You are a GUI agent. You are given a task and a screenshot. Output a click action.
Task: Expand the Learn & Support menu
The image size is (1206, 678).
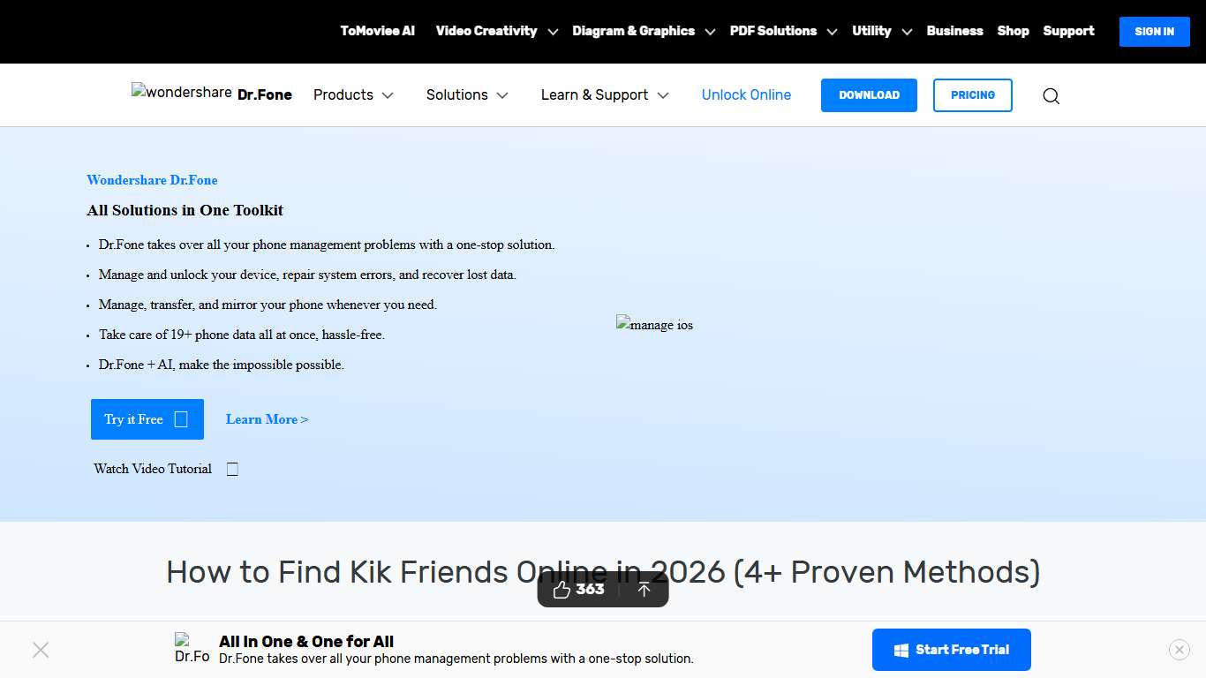click(x=604, y=94)
